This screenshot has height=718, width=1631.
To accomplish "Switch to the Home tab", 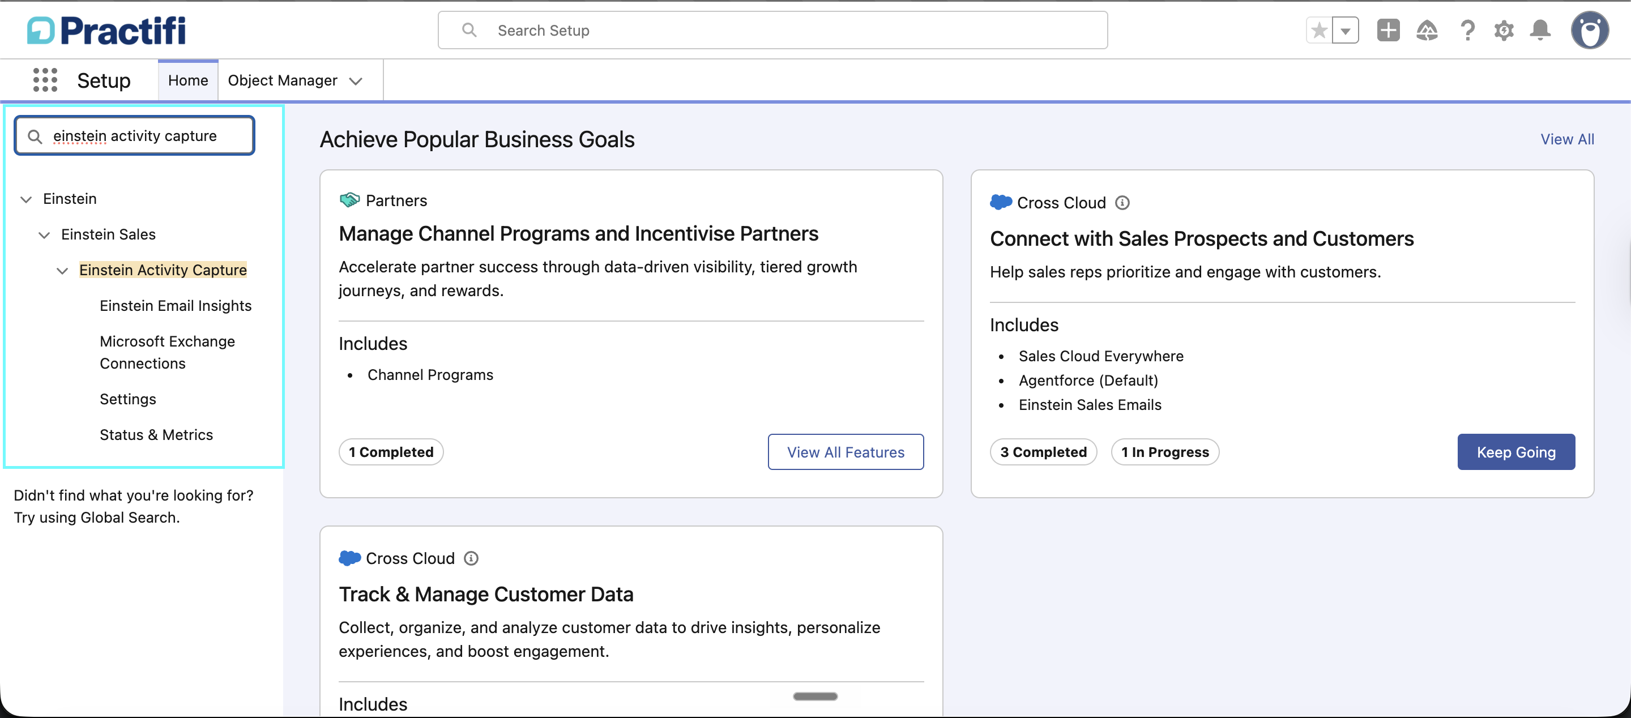I will pos(188,80).
